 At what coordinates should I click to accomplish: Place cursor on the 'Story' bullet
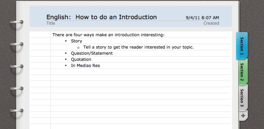[x=77, y=41]
